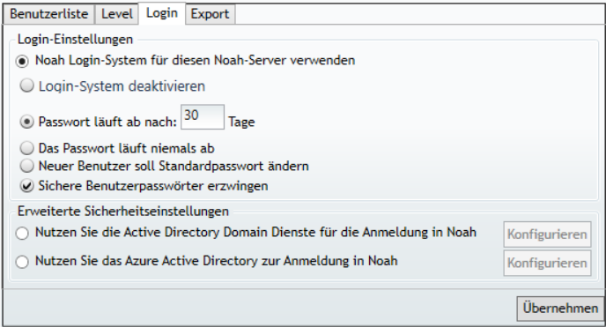Select Das Passwort läuft niemals ab
This screenshot has height=327, width=606.
(x=26, y=148)
